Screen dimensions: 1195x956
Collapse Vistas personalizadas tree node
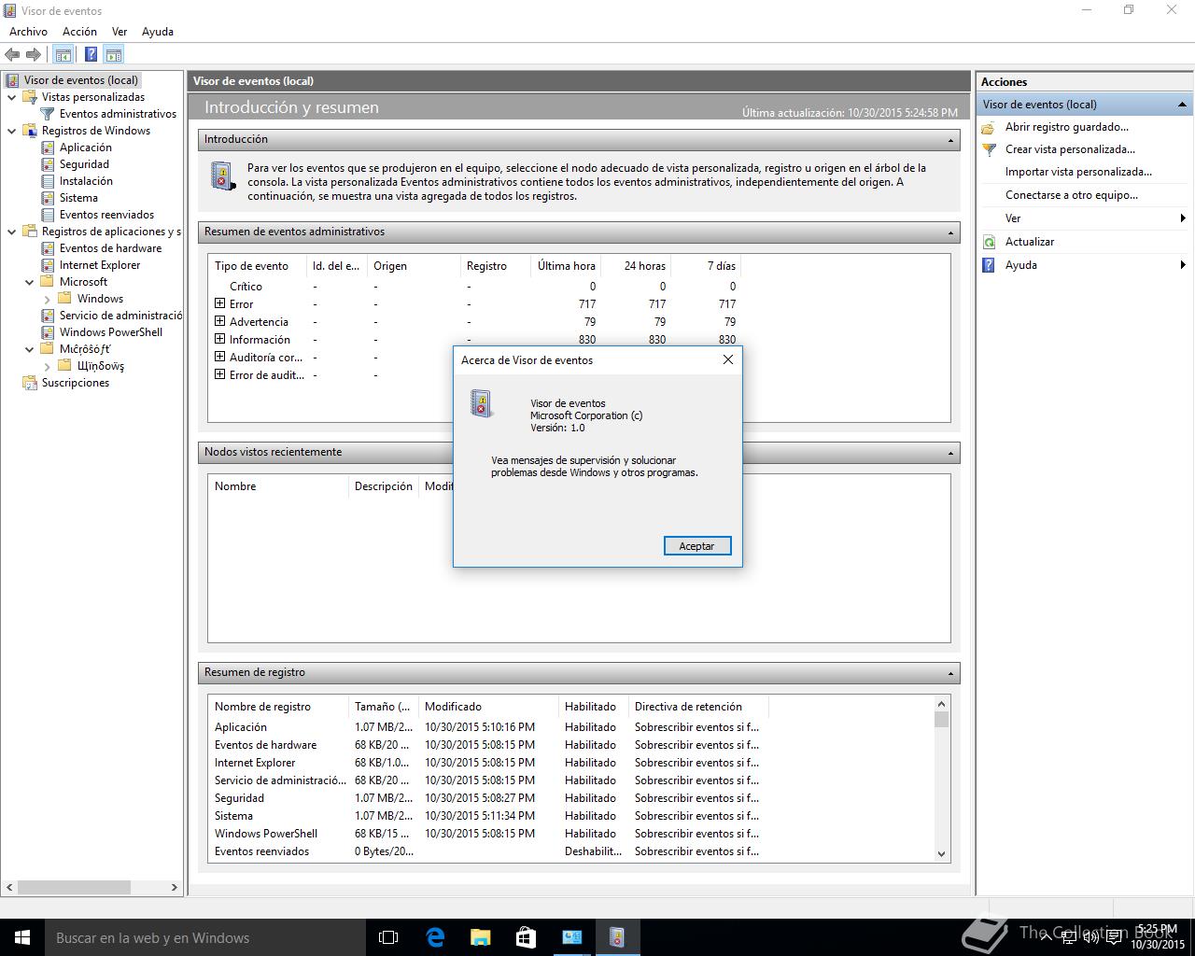coord(12,97)
